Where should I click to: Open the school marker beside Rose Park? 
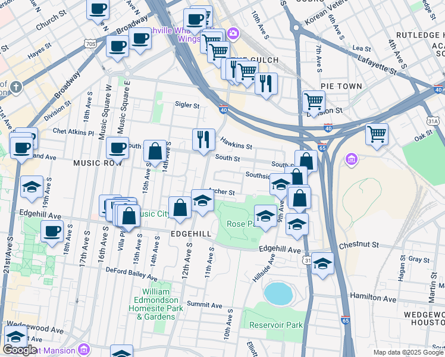(265, 215)
